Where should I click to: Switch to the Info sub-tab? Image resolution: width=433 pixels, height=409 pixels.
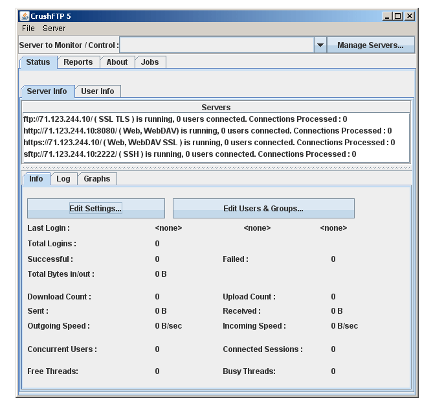point(36,179)
